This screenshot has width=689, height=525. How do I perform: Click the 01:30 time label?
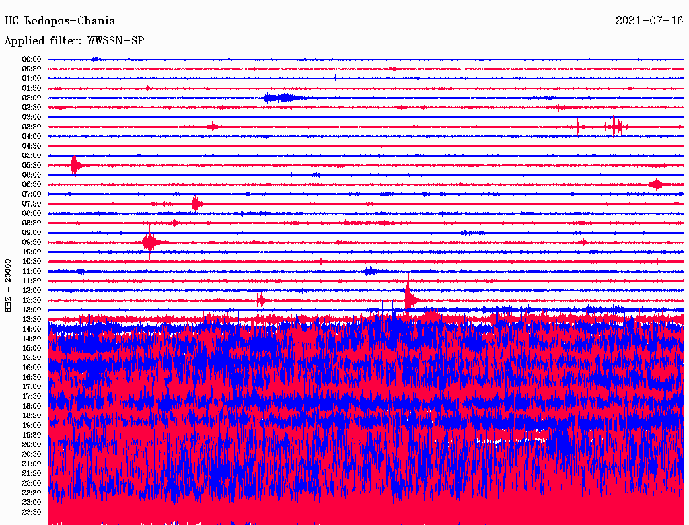pyautogui.click(x=32, y=88)
